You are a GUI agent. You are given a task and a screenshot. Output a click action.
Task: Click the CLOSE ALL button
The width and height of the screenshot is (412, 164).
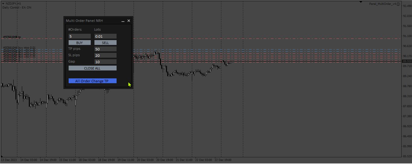[92, 68]
